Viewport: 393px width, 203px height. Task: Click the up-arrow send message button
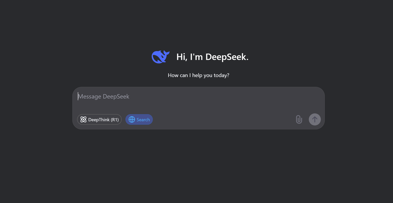[315, 119]
